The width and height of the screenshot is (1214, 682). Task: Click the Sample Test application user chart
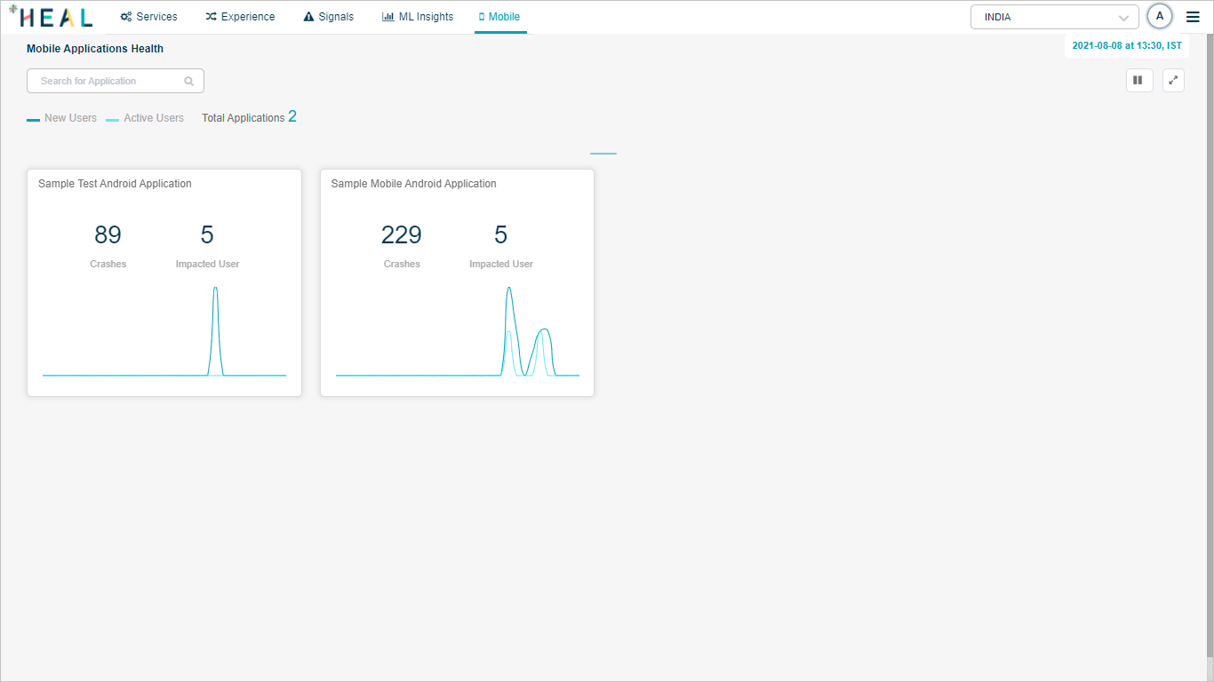[164, 331]
